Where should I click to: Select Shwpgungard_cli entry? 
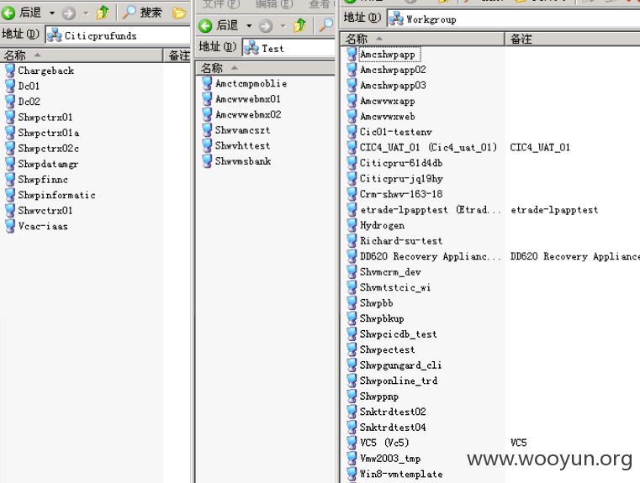pos(400,365)
